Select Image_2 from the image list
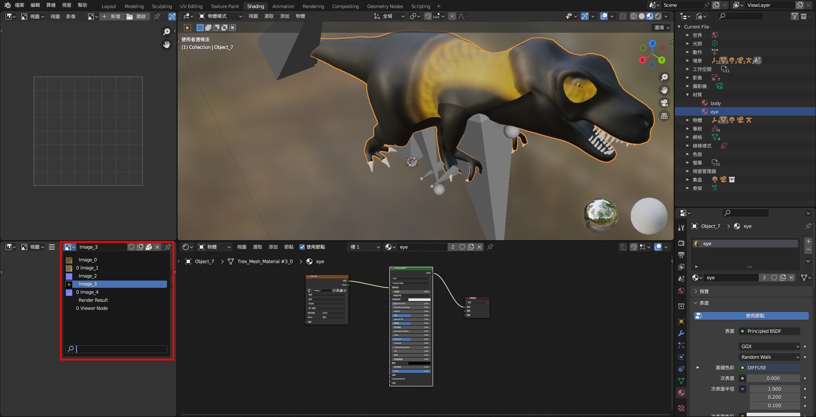 tap(88, 276)
